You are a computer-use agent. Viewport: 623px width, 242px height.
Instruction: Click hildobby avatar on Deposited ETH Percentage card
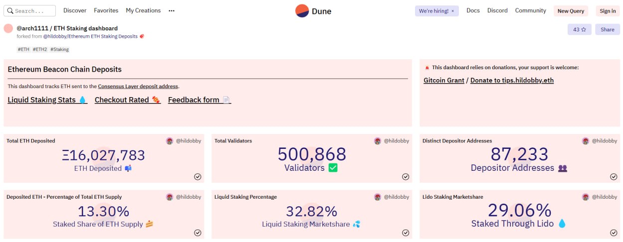click(170, 197)
